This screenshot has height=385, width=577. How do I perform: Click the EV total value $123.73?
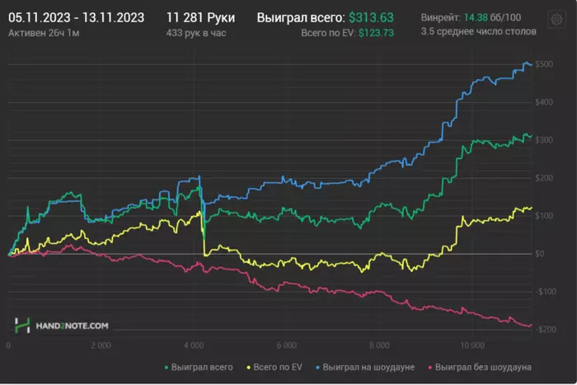tap(376, 33)
